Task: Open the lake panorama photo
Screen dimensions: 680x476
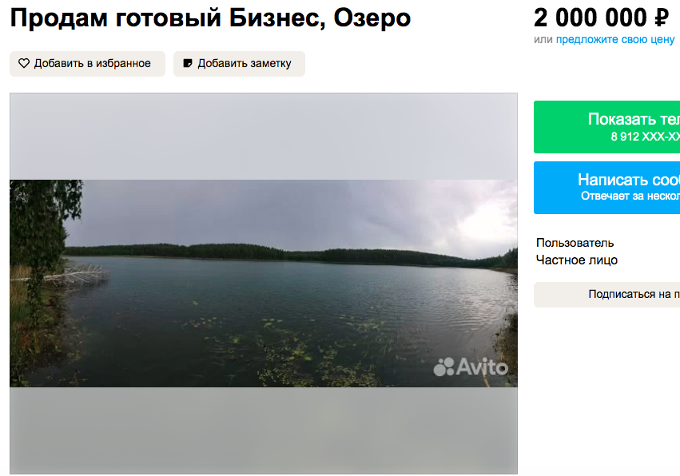Action: click(264, 283)
